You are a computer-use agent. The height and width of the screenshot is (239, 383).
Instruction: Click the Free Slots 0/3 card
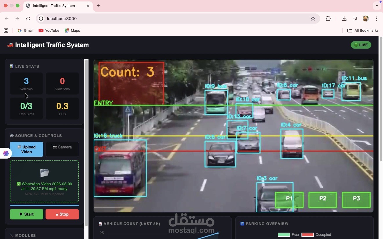tap(26, 108)
